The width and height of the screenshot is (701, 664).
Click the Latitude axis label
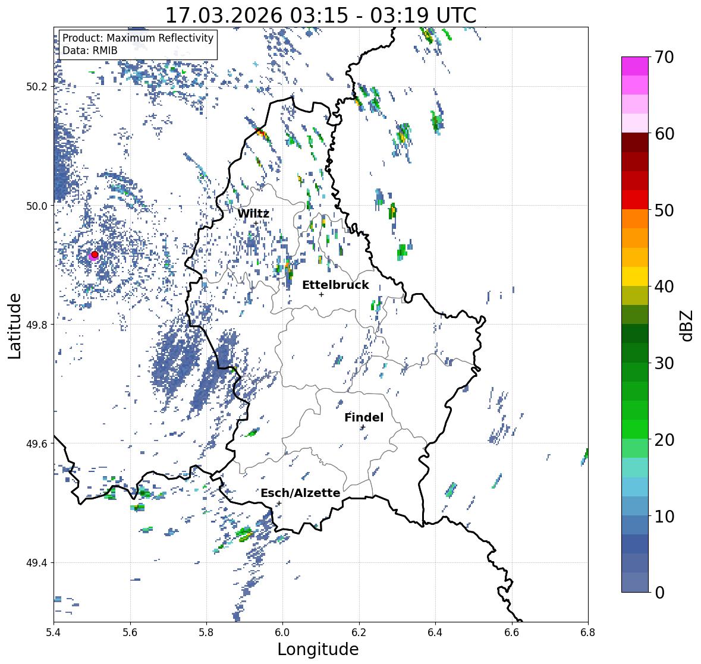tap(14, 326)
